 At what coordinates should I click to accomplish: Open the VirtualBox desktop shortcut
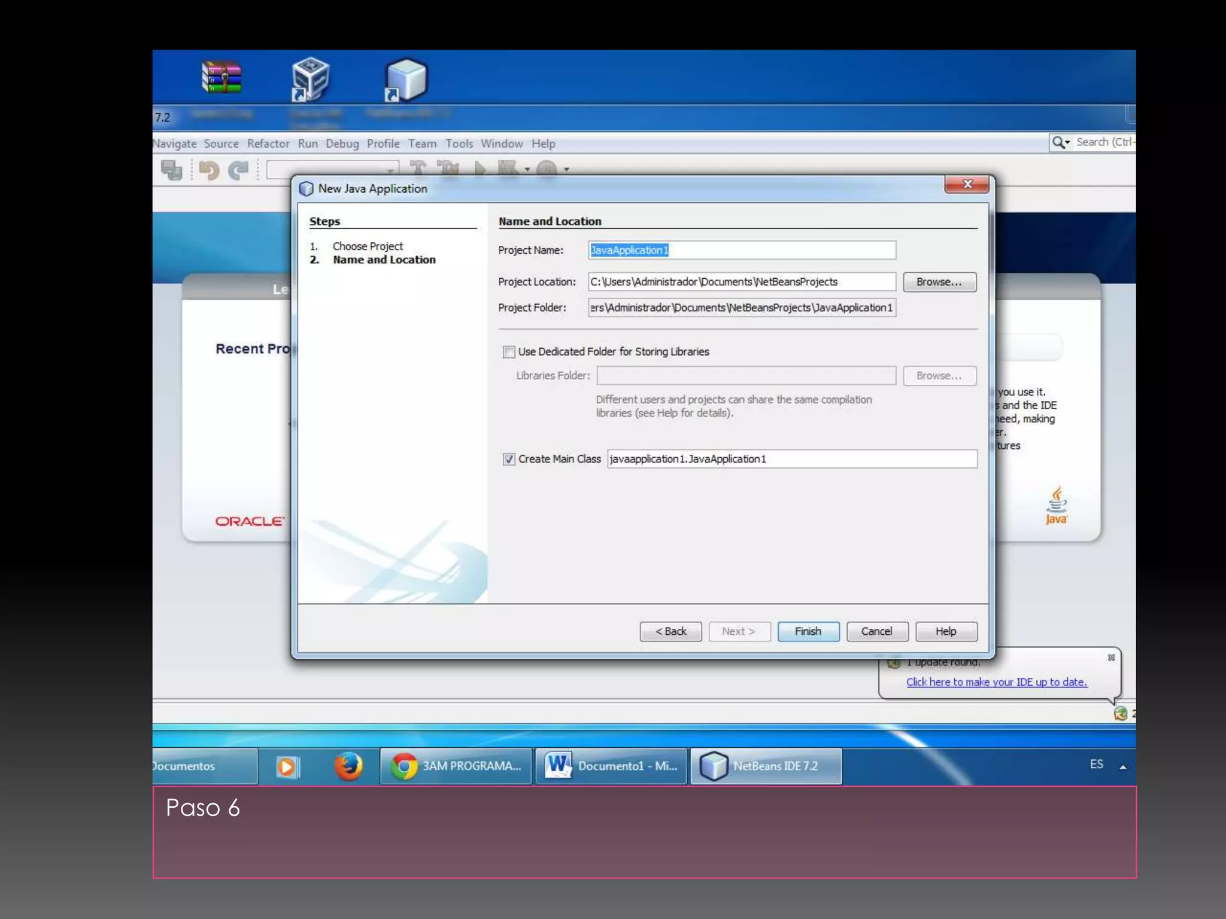[x=310, y=79]
